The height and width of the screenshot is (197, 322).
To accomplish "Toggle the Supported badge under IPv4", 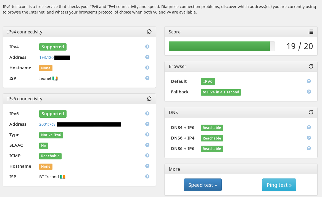I will coord(53,47).
